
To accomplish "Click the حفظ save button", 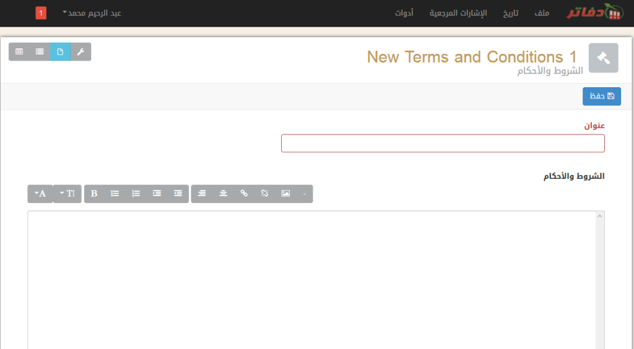I will coord(602,96).
